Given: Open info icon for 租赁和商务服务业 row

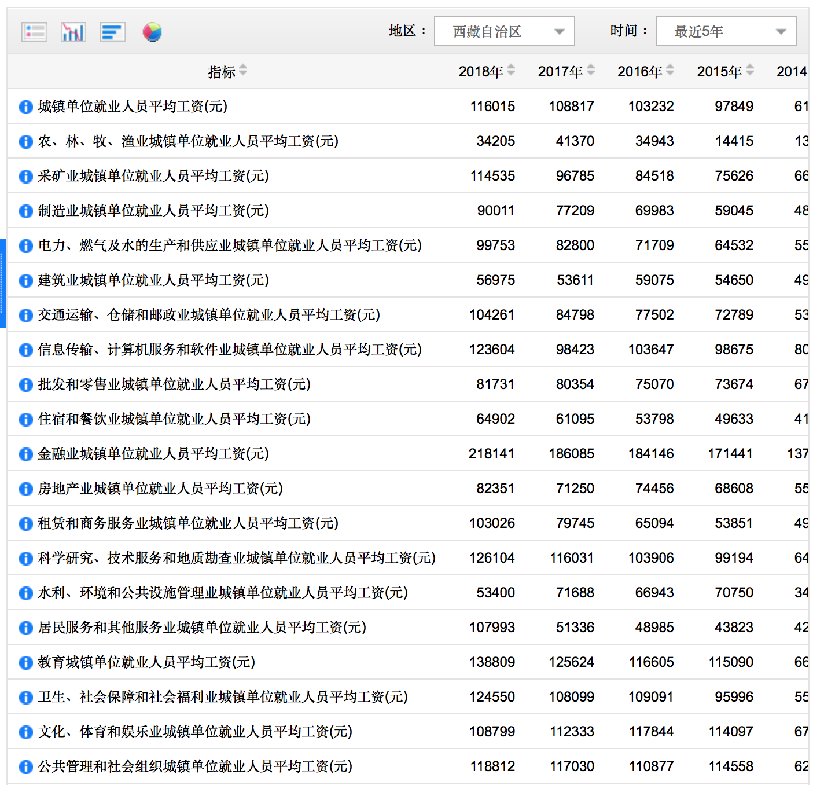Looking at the screenshot, I should click(x=25, y=523).
